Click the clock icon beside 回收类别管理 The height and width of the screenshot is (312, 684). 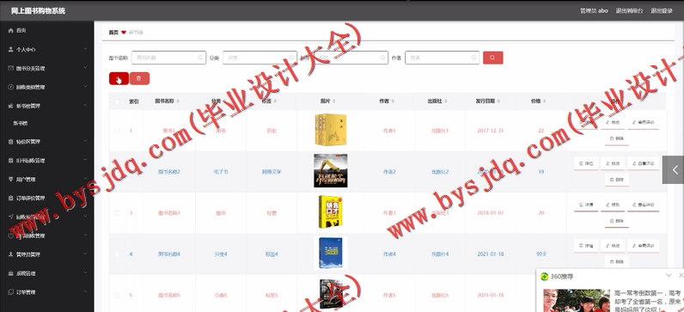11,87
